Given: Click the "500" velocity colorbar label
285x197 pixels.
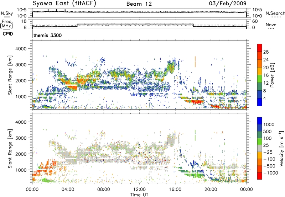Looking at the screenshot, I should tap(268, 131).
